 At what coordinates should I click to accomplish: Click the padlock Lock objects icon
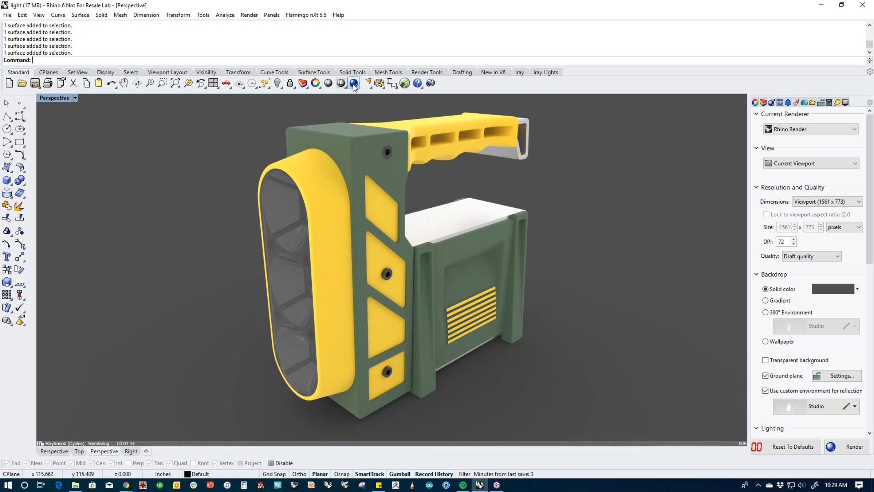click(x=290, y=83)
